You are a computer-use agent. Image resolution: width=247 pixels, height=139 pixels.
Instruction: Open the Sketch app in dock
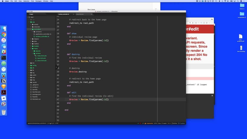4,86
